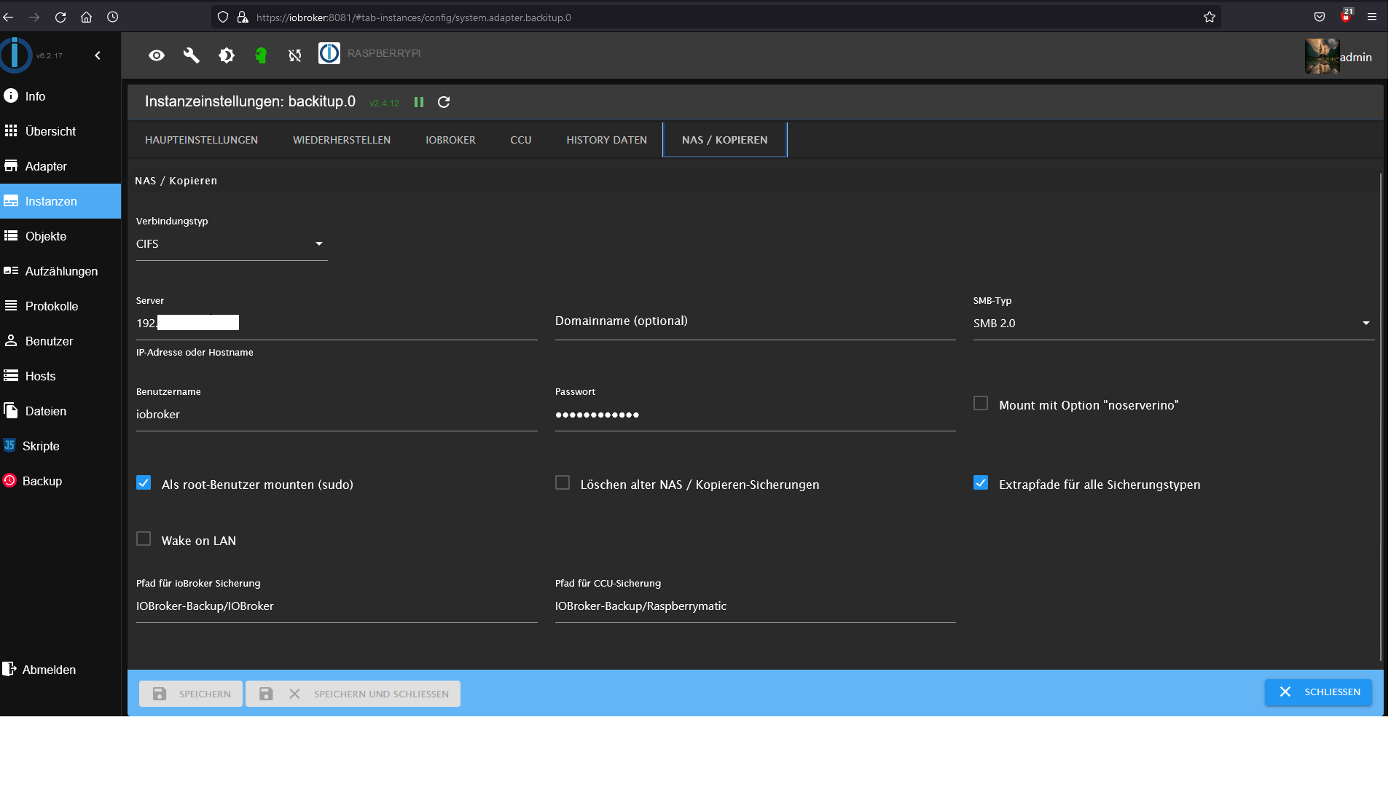Switch to NAS / KOPIEREN tab
1399x787 pixels.
pos(725,140)
